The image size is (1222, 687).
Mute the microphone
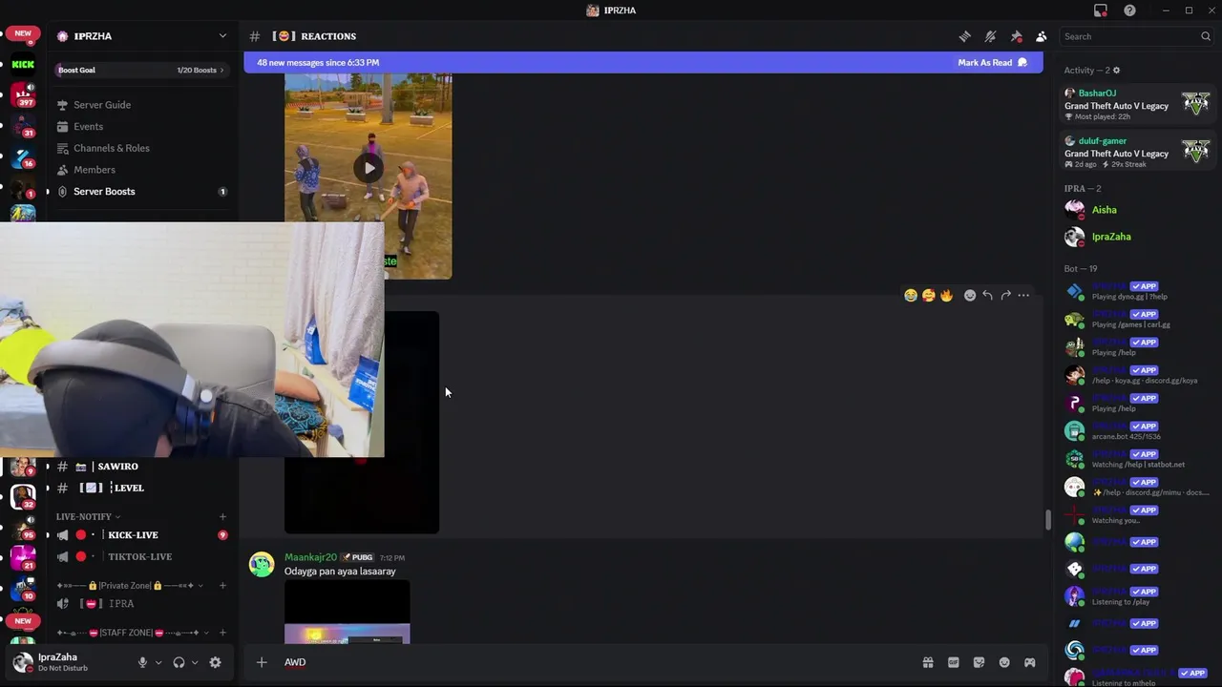(x=142, y=662)
